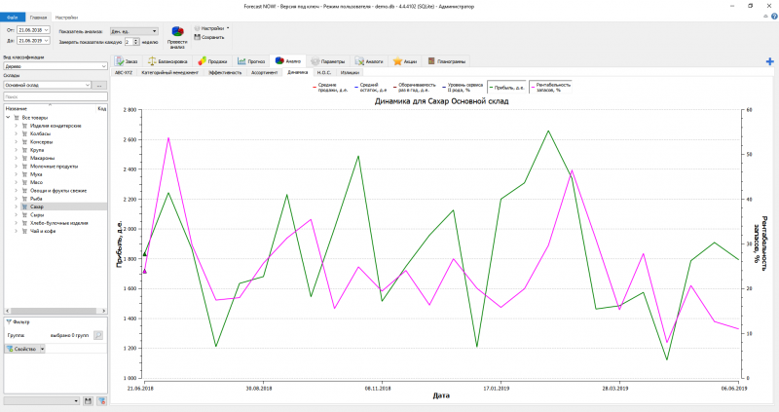Click the Провести анализ pie chart icon
Viewport: 779px width, 412px height.
pyautogui.click(x=177, y=32)
